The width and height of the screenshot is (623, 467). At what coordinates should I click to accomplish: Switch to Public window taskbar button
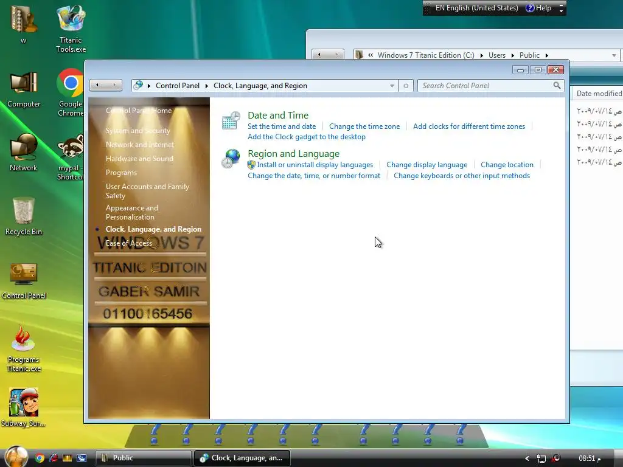143,458
